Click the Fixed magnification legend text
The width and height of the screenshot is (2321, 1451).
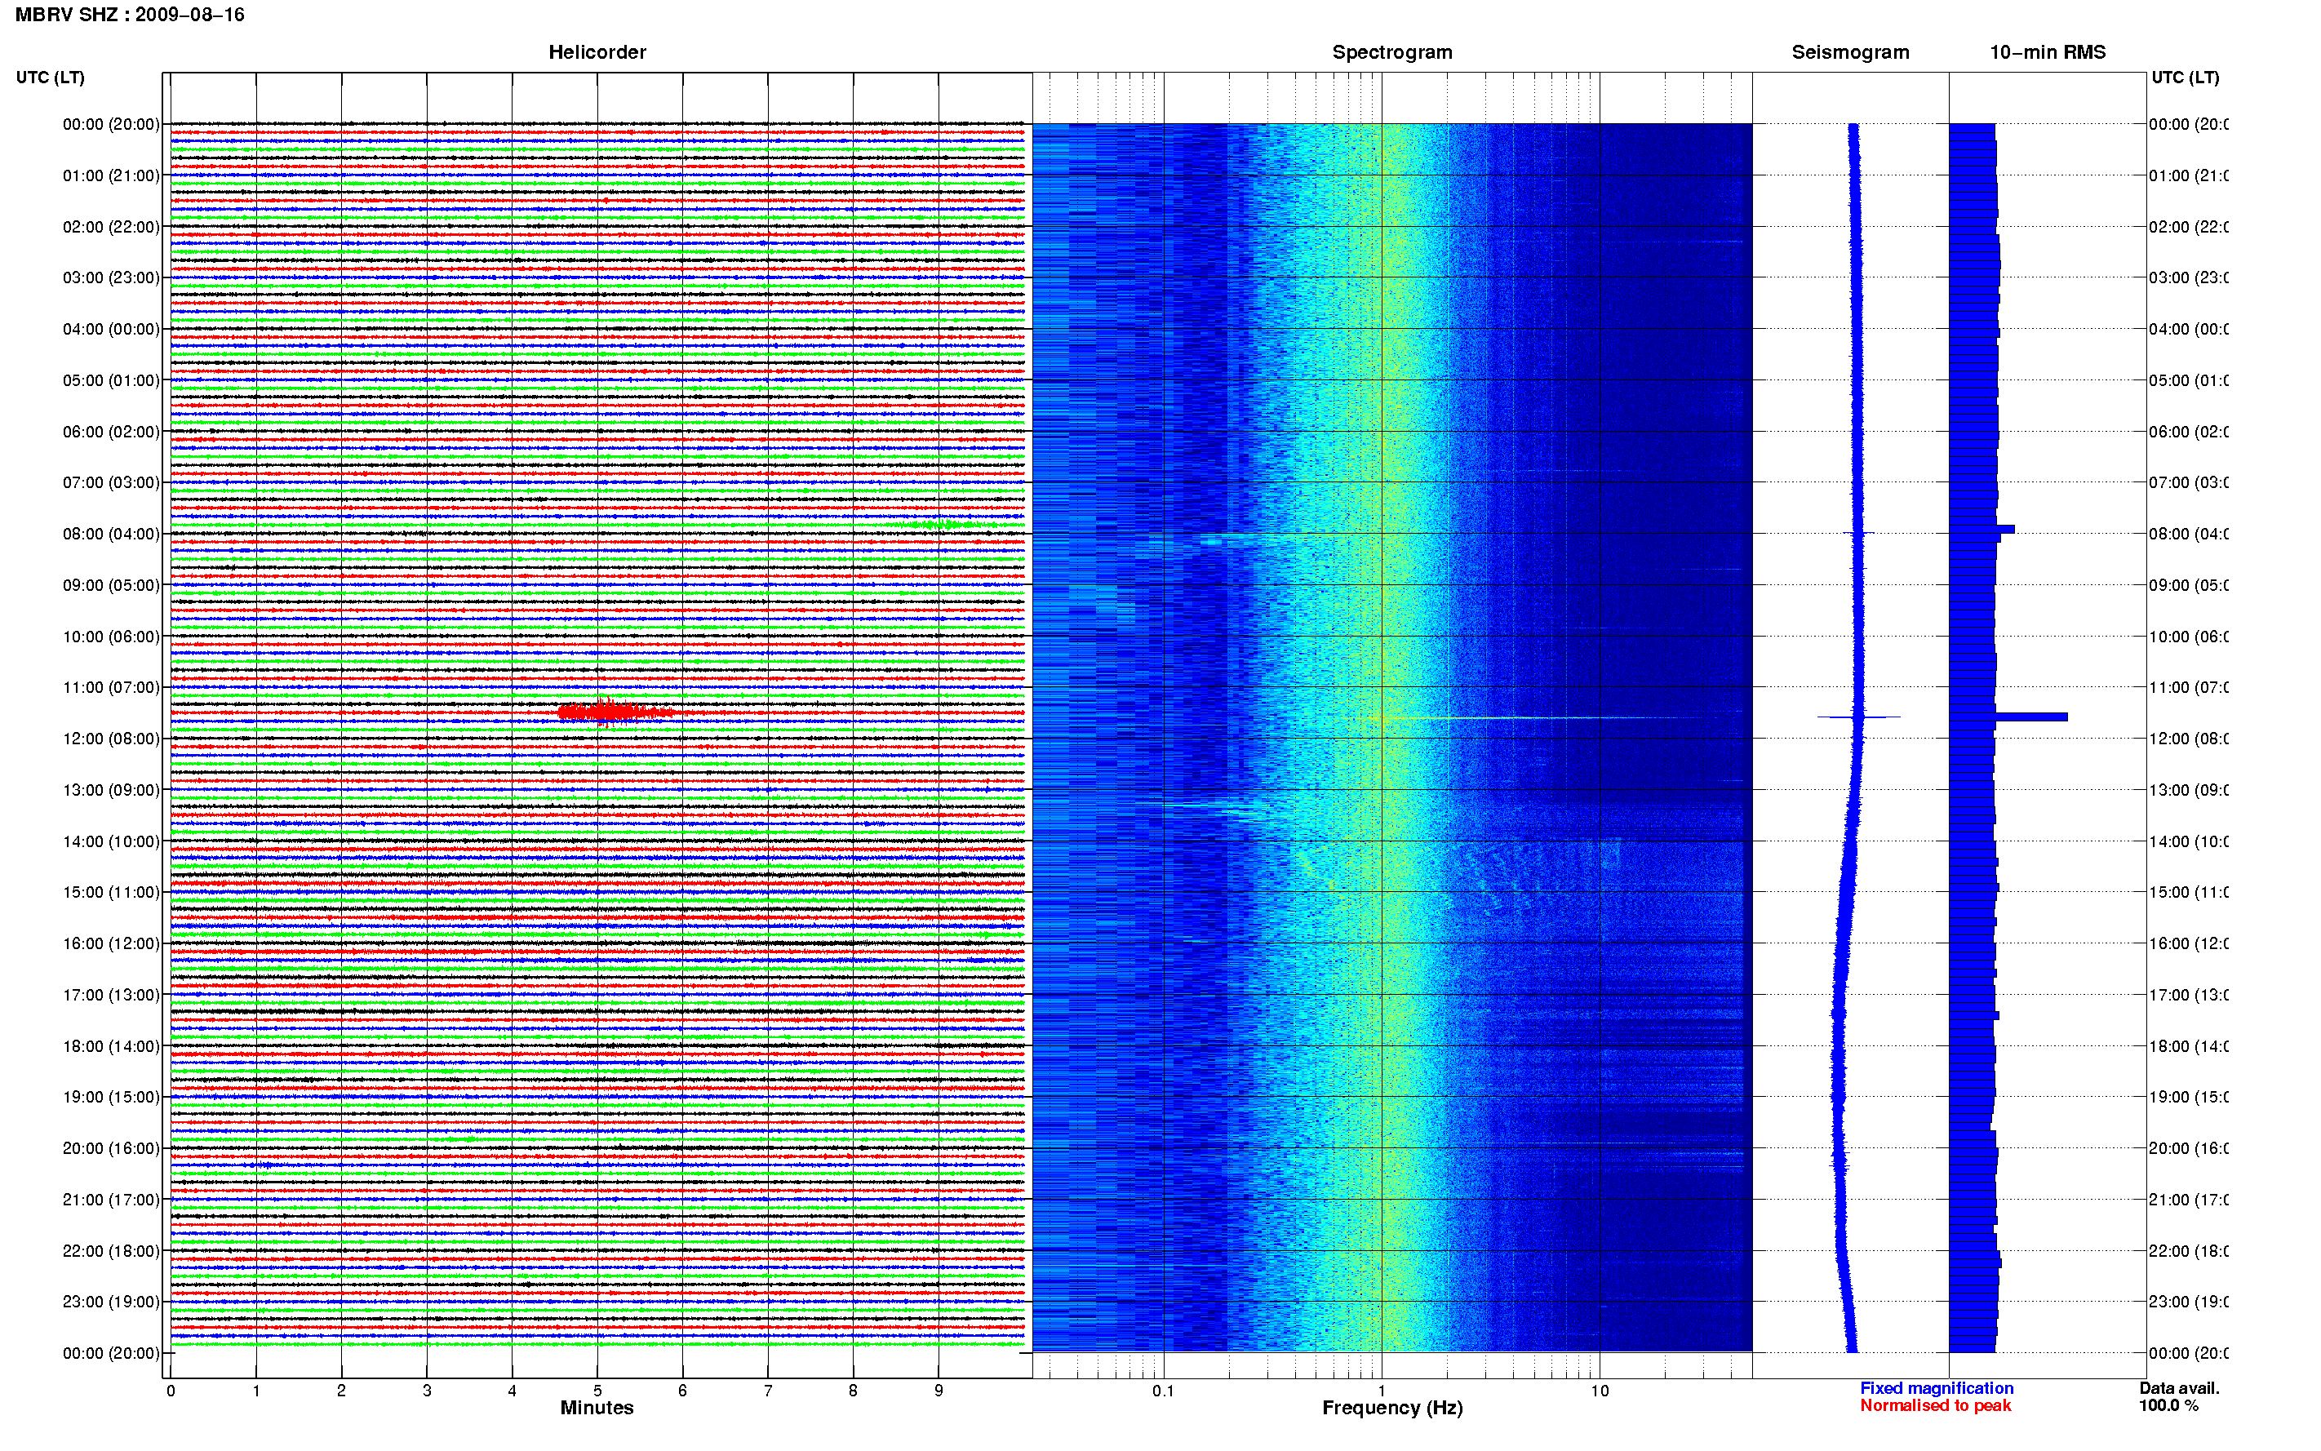pos(1937,1387)
